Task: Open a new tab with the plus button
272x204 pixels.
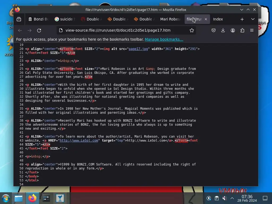Action: (242, 19)
